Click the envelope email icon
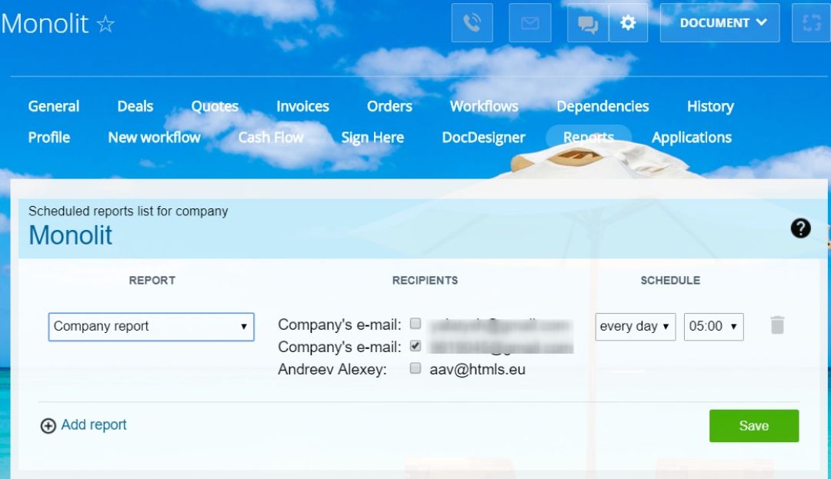Viewport: 831px width, 479px height. point(529,22)
